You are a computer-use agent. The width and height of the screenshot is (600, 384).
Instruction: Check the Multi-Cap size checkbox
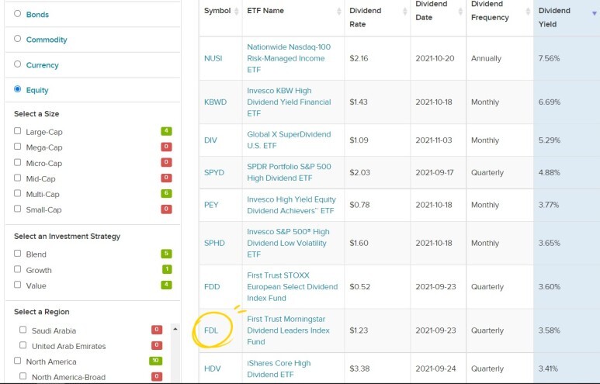coord(17,193)
